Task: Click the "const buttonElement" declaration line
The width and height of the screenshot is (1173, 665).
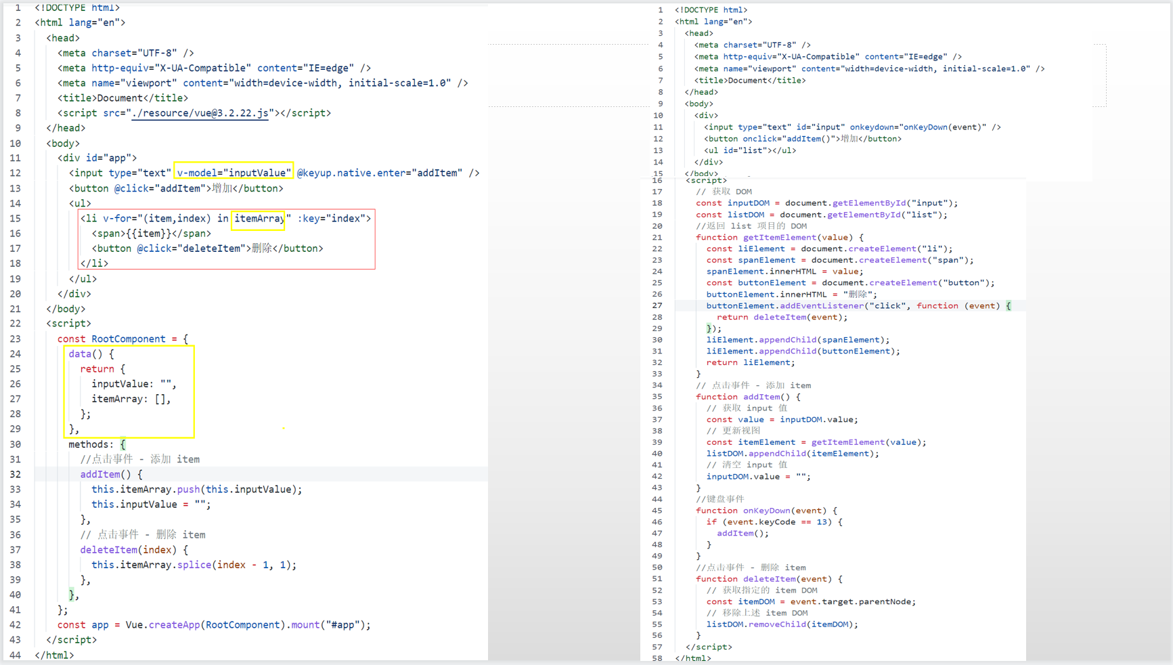Action: [851, 283]
